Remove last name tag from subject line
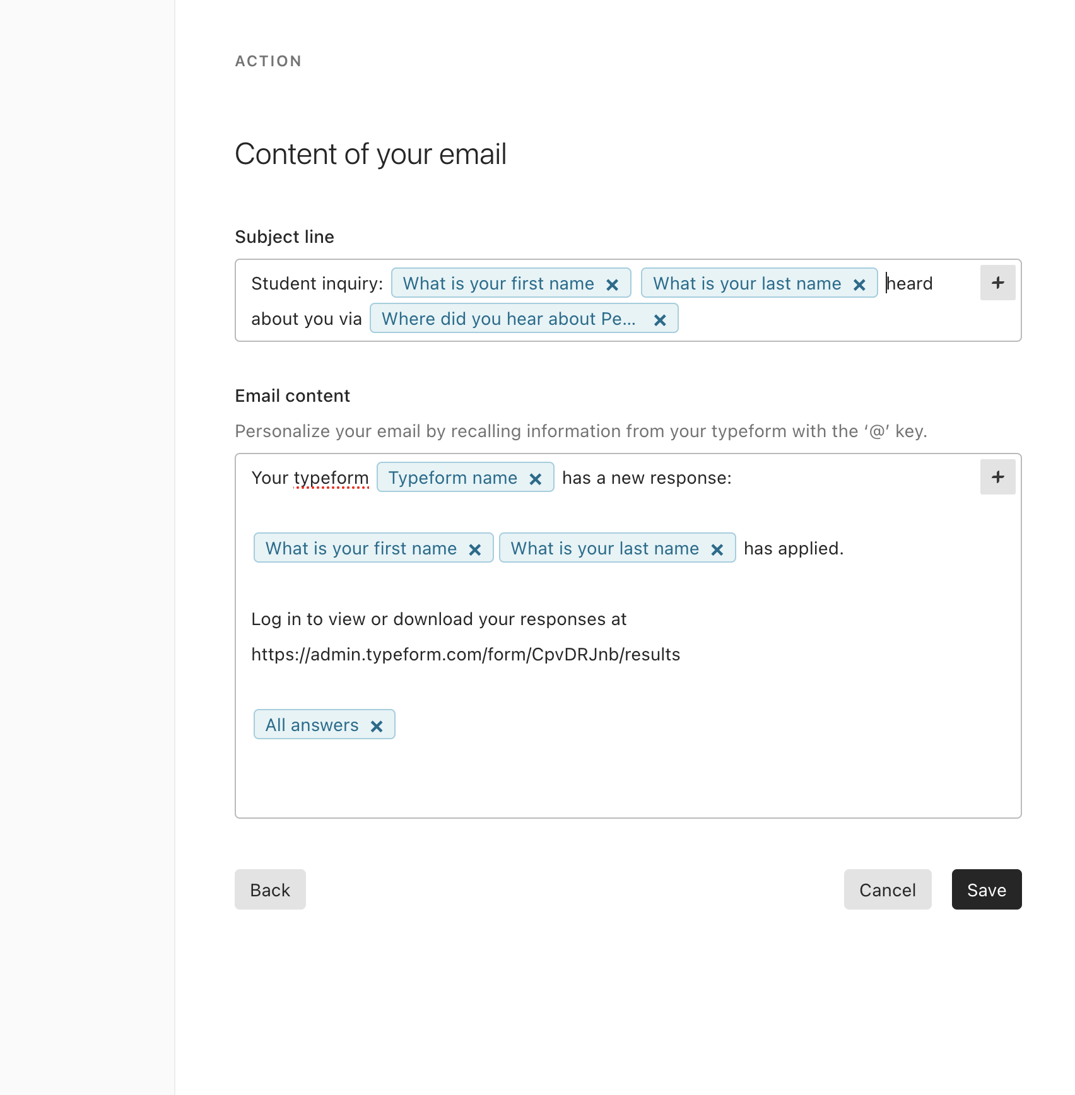Image resolution: width=1075 pixels, height=1095 pixels. pos(859,284)
